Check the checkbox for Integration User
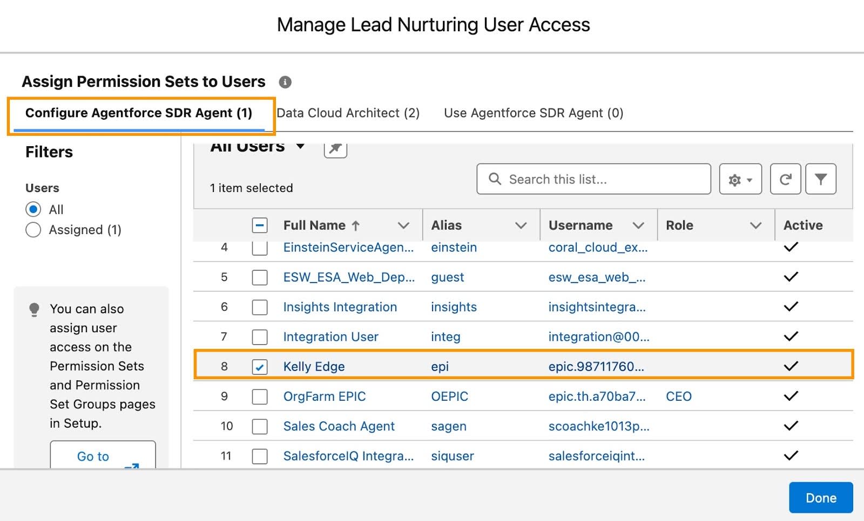 point(260,337)
